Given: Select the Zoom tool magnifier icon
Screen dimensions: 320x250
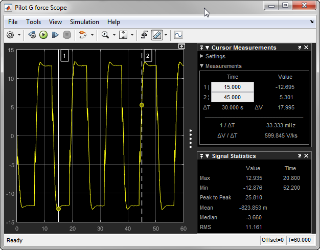Looking at the screenshot, I should (x=105, y=35).
